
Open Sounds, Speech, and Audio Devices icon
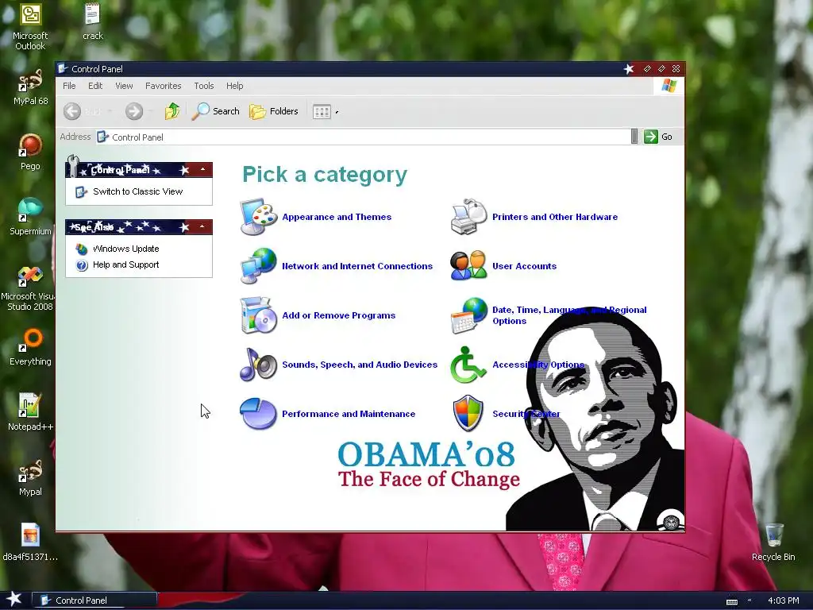coord(258,365)
